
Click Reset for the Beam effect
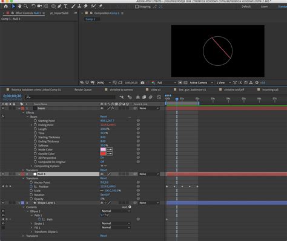104,117
